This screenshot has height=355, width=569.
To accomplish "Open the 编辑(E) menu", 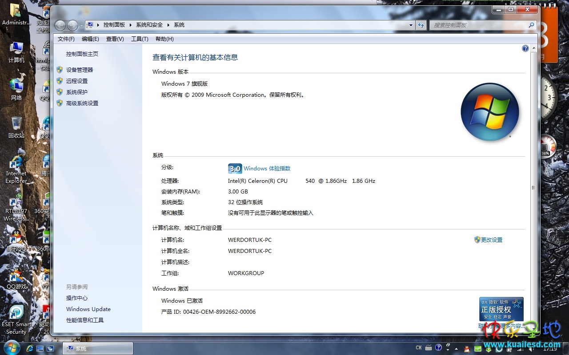I will [x=90, y=39].
